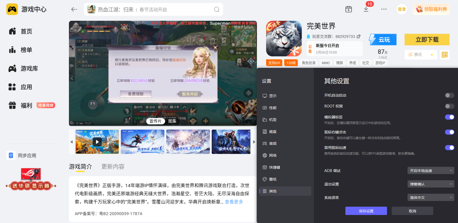Click the MMO tag

click(x=326, y=63)
